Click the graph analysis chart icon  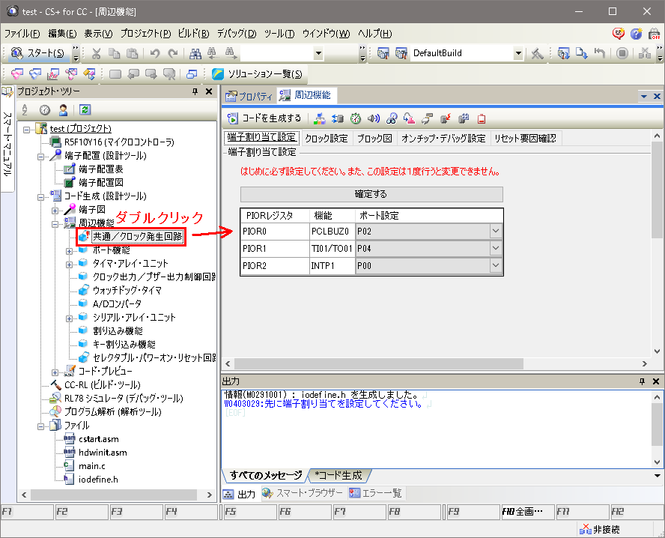pos(52,74)
